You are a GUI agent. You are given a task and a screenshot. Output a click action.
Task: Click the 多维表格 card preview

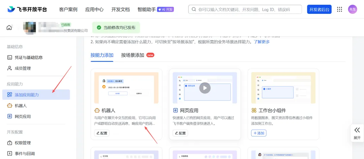coord(205,155)
